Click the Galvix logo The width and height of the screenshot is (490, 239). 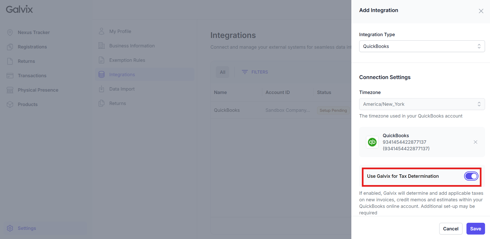19,9
